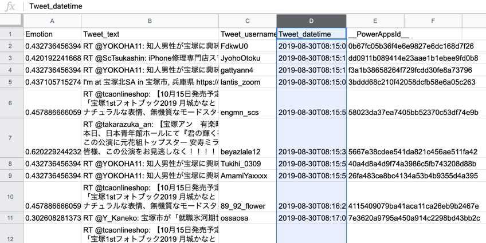Click Emotion cell 0.420192241668
Screen dimensions: 486x243
(52, 58)
